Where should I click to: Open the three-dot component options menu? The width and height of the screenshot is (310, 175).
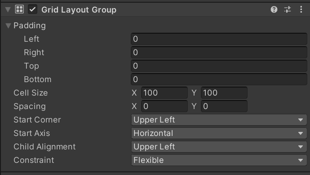point(301,9)
